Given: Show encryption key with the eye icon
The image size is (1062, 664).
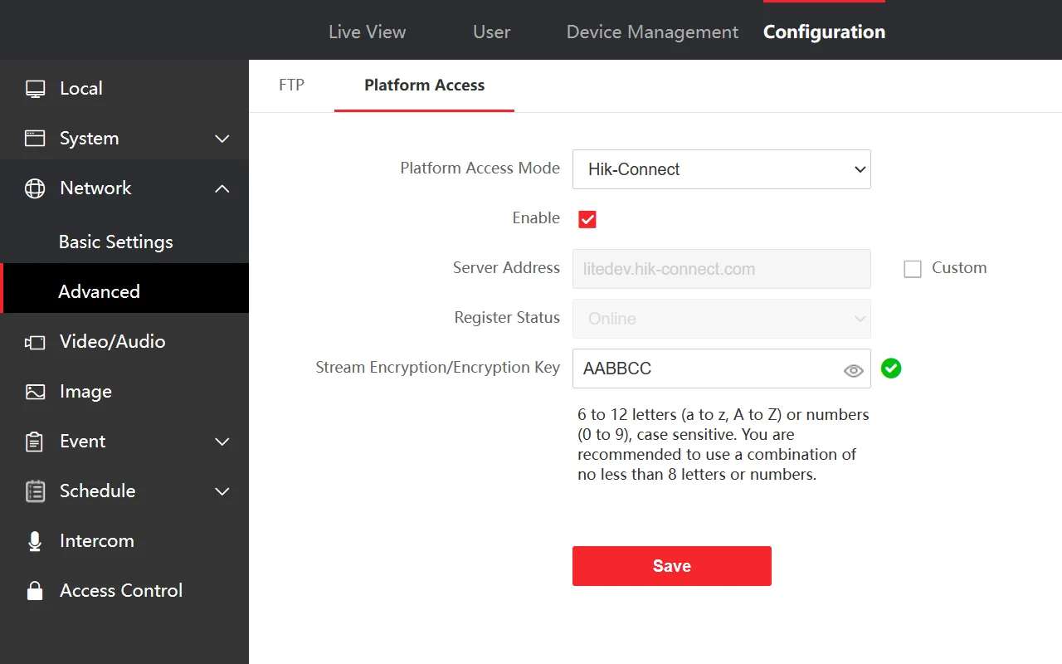Looking at the screenshot, I should click(854, 371).
